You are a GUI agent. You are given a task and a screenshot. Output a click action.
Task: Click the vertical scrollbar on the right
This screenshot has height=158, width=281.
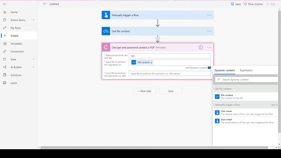coord(279,72)
